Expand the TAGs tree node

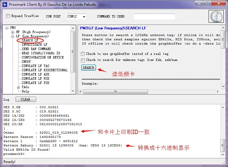point(18,87)
